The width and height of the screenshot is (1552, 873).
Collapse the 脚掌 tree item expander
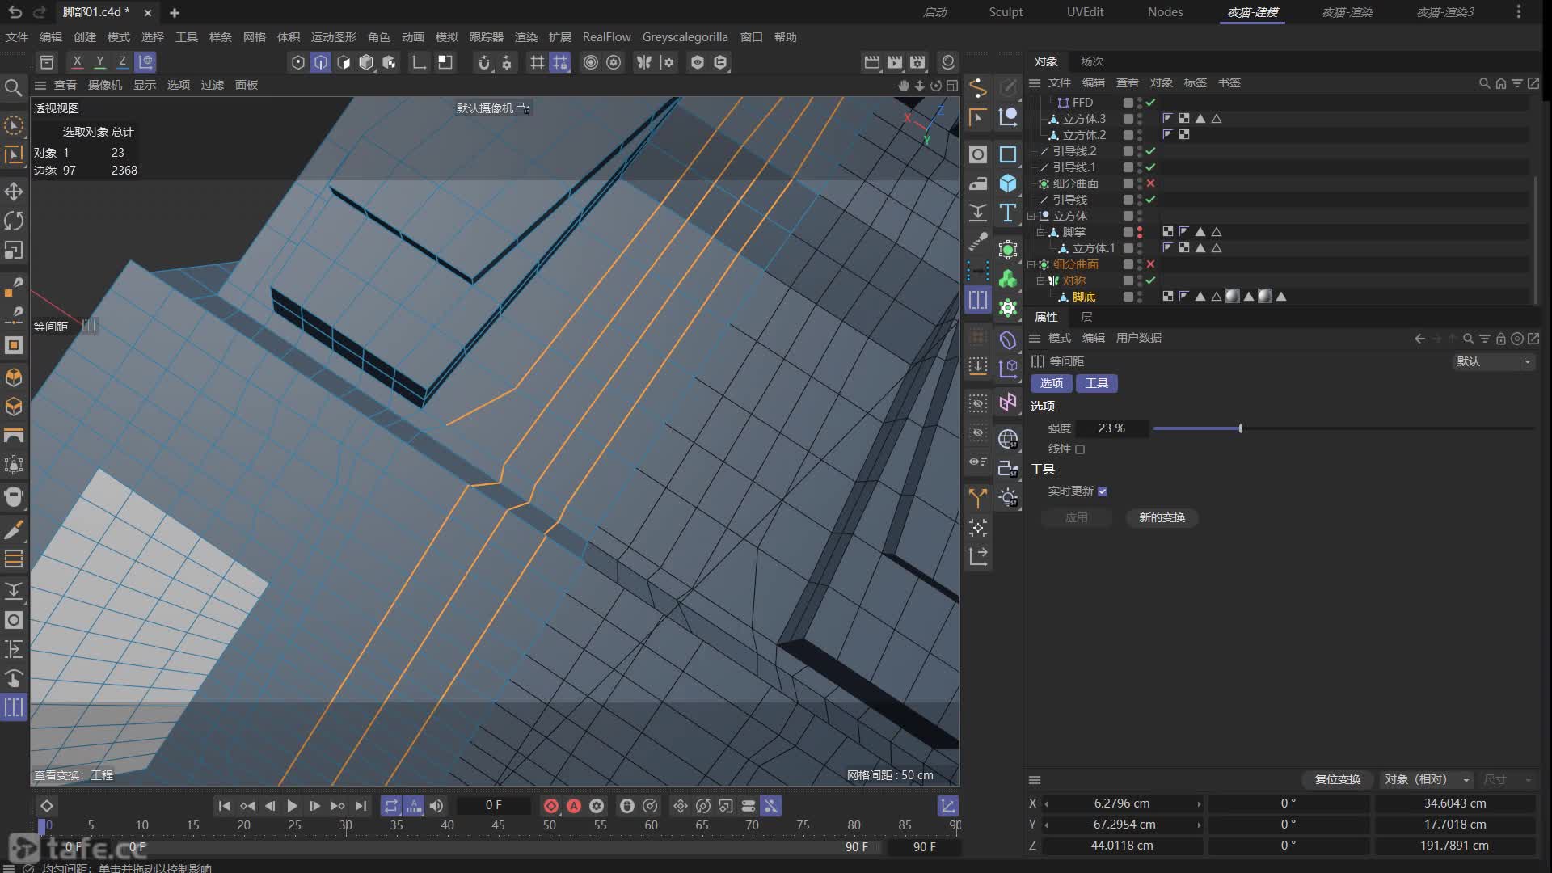(x=1041, y=232)
